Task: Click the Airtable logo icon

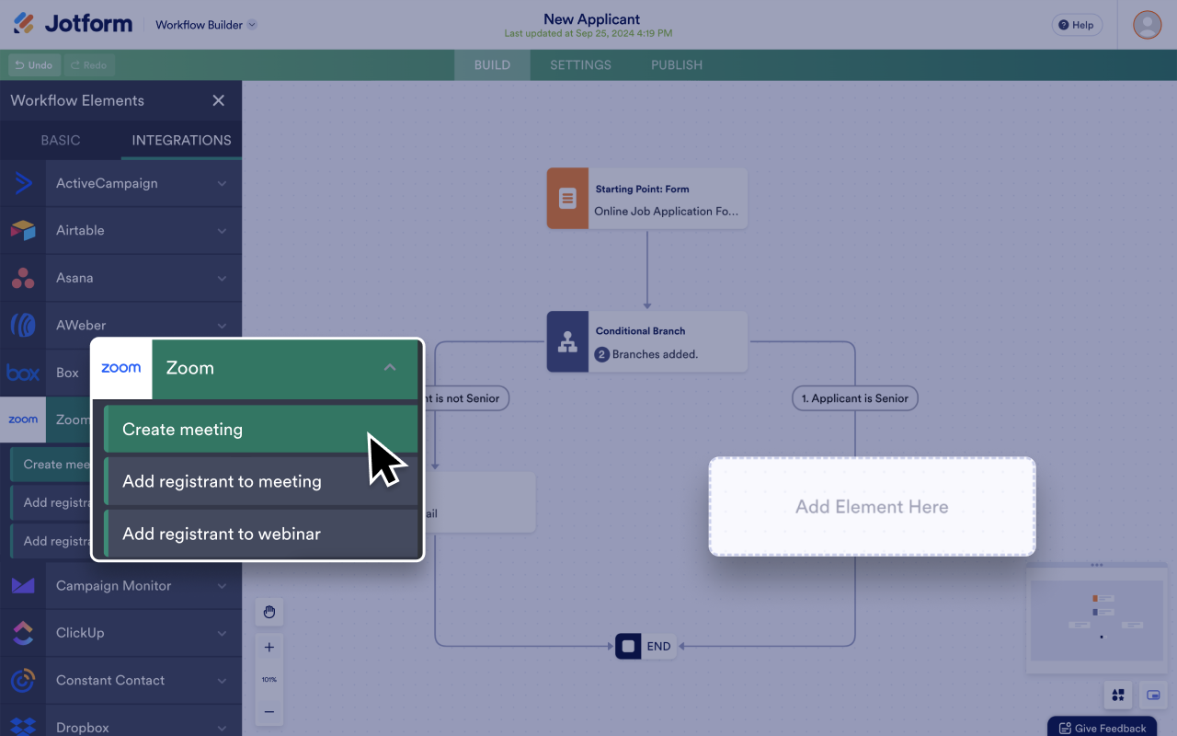Action: click(x=23, y=230)
